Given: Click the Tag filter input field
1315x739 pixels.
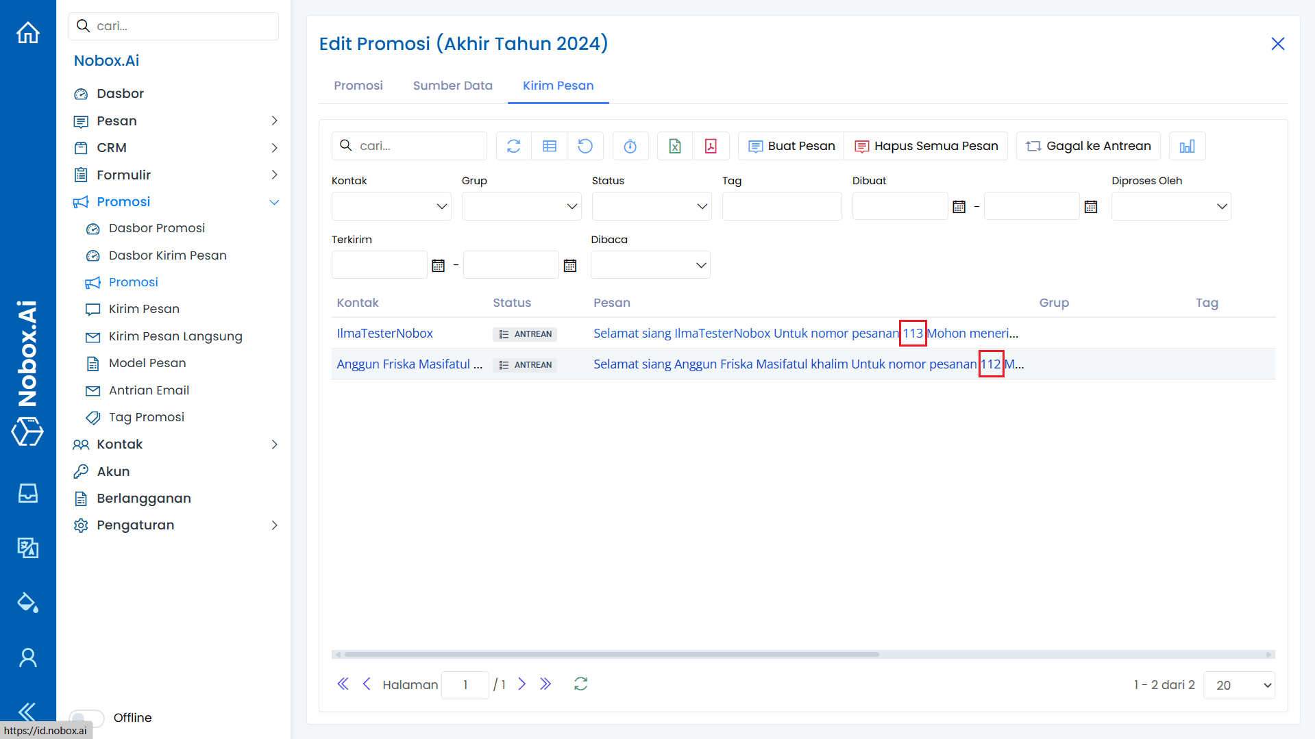Looking at the screenshot, I should point(781,206).
